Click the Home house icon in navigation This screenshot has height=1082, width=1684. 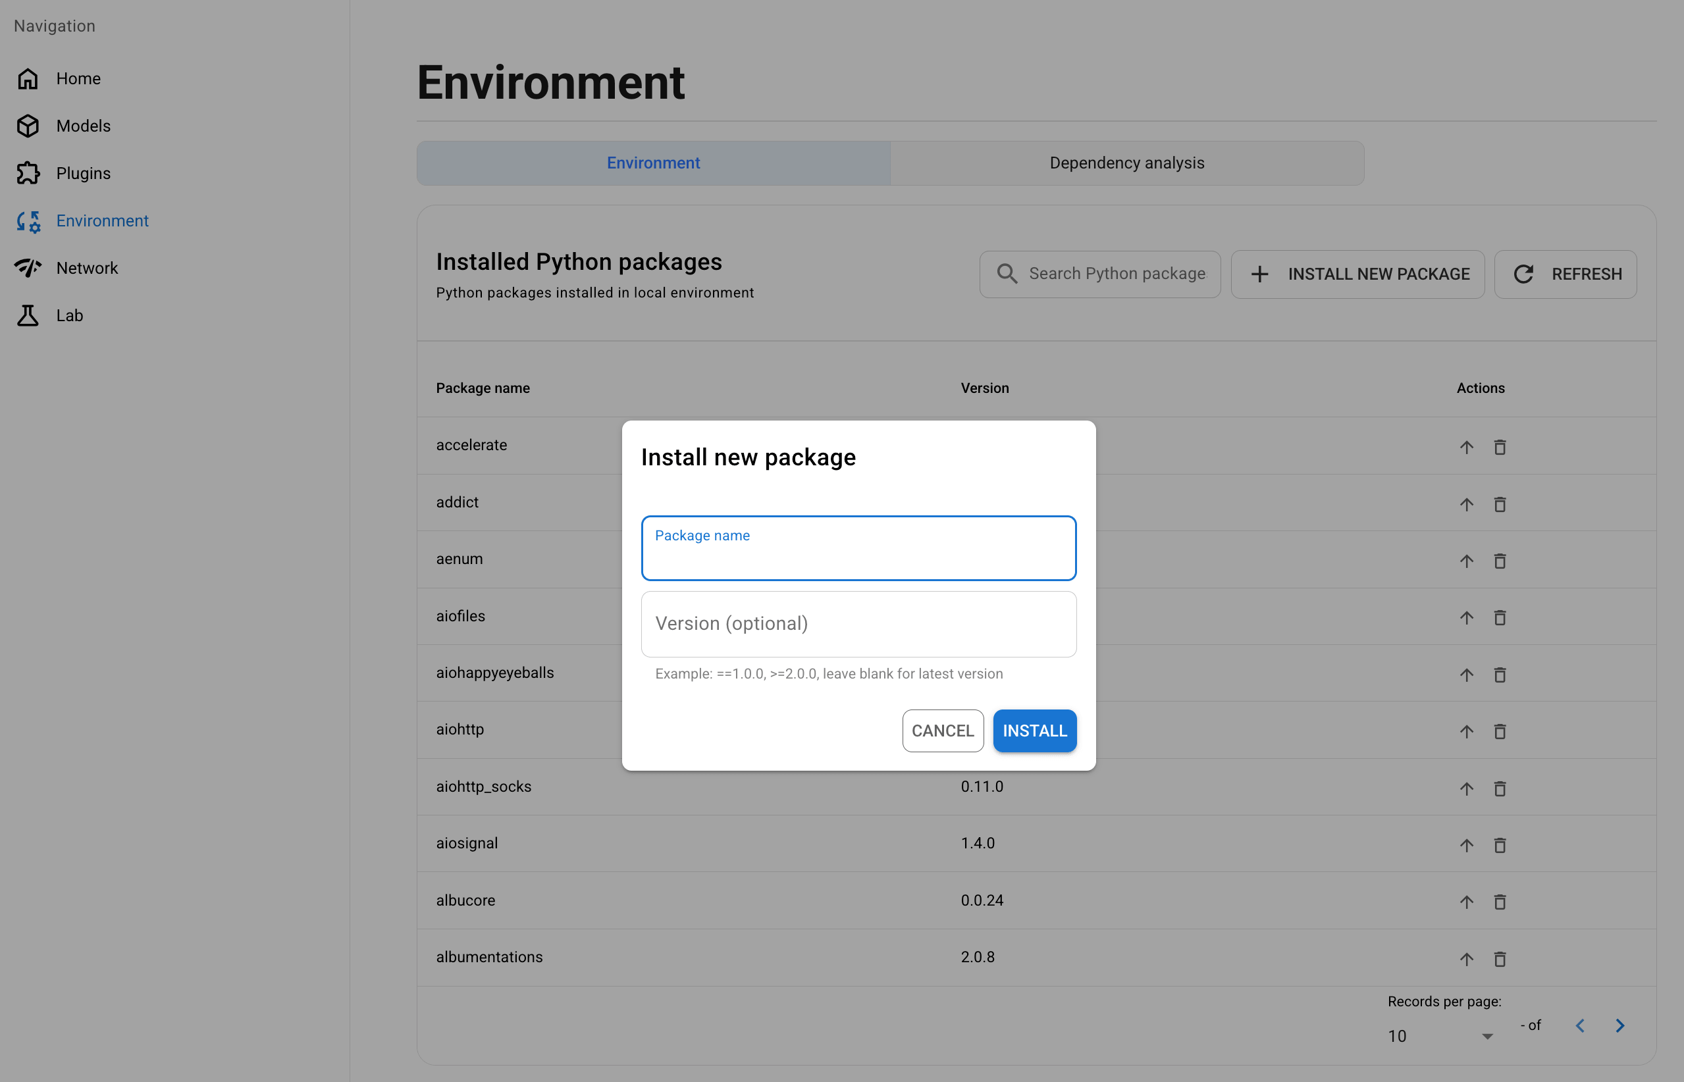coord(28,79)
